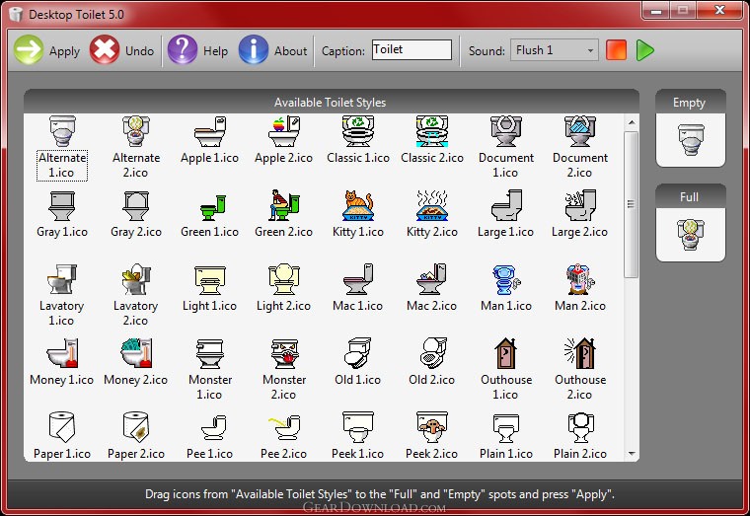Pick the Classic 1.ico recycle toilet
750x516 pixels.
(358, 131)
